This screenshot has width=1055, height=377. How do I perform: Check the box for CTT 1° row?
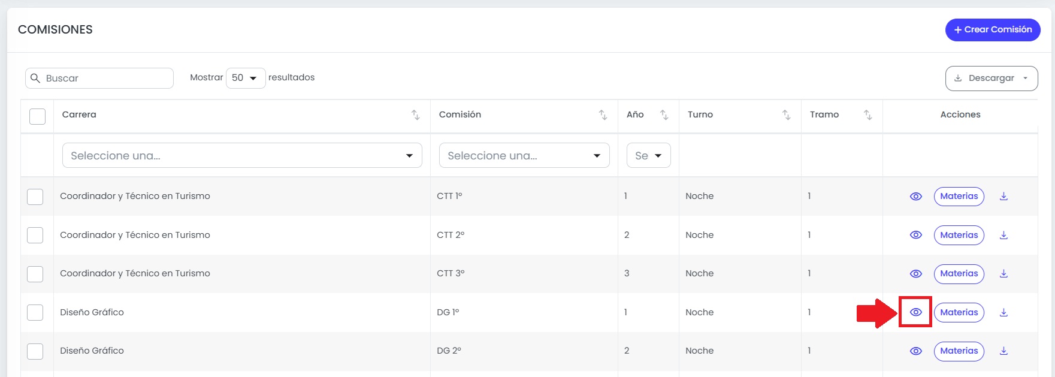pyautogui.click(x=35, y=197)
